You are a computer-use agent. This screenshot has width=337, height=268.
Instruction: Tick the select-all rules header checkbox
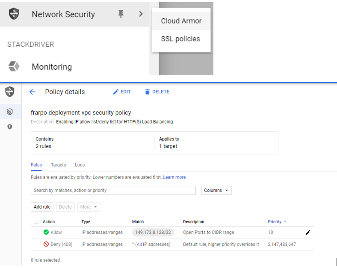tap(36, 221)
